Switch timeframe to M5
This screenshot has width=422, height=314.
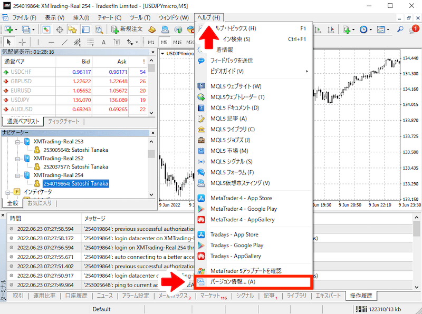(164, 42)
